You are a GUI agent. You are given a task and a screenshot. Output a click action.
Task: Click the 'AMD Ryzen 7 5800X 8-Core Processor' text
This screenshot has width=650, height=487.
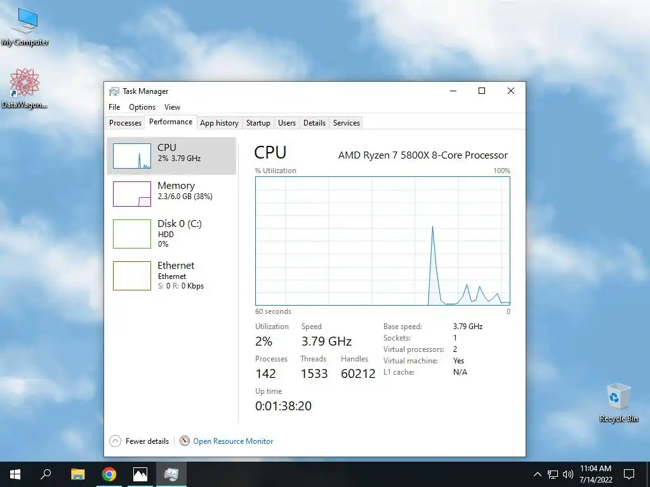click(x=423, y=155)
